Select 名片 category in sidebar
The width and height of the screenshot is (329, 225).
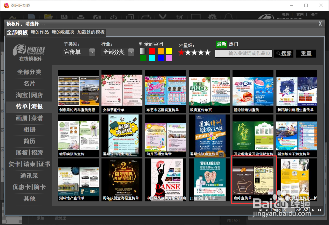pyautogui.click(x=29, y=84)
